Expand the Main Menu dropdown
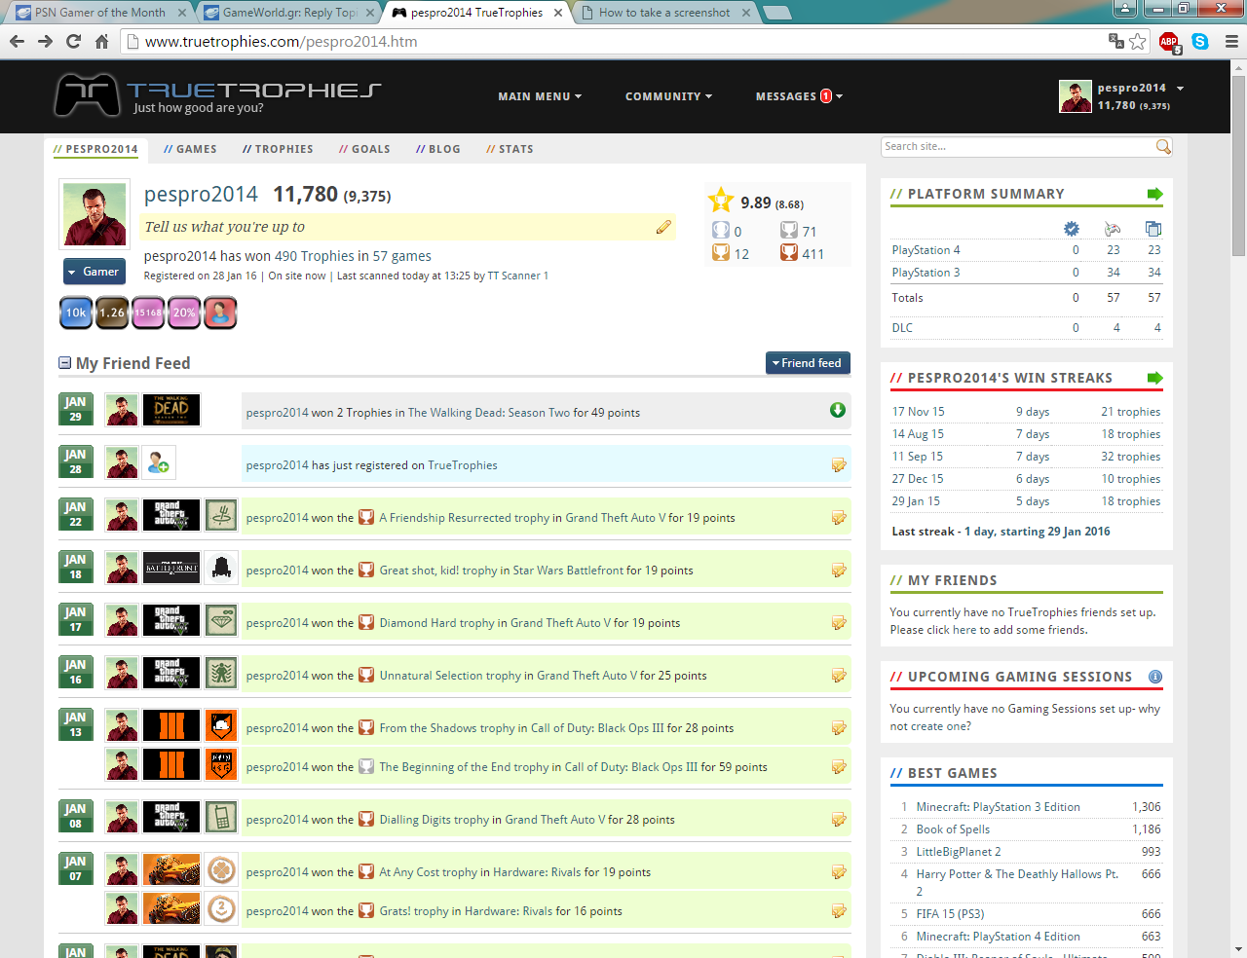This screenshot has height=958, width=1247. click(540, 96)
